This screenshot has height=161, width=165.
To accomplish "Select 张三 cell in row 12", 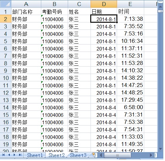I will point(79,92).
